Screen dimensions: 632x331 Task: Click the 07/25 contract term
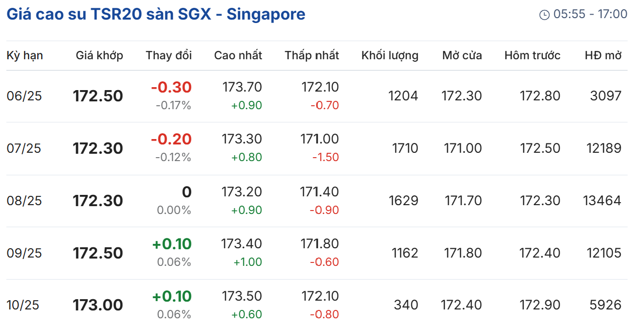tap(24, 148)
